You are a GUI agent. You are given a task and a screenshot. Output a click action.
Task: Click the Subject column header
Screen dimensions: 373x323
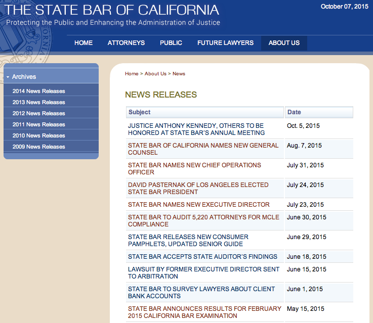205,112
